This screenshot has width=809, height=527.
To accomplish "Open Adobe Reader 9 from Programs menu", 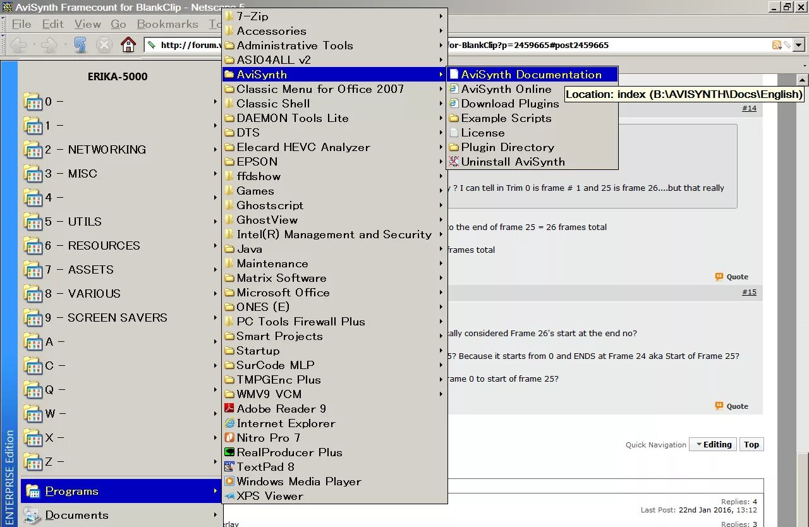I will (x=335, y=409).
